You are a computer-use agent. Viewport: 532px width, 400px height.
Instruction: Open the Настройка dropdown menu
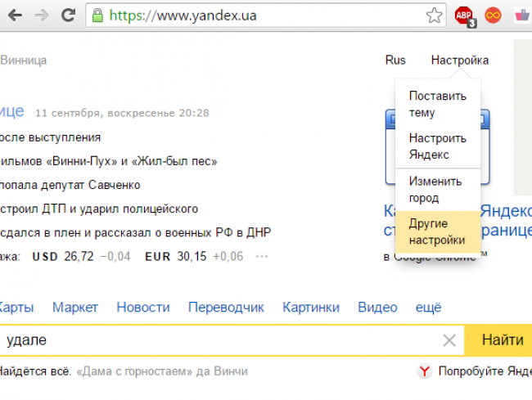pyautogui.click(x=459, y=61)
